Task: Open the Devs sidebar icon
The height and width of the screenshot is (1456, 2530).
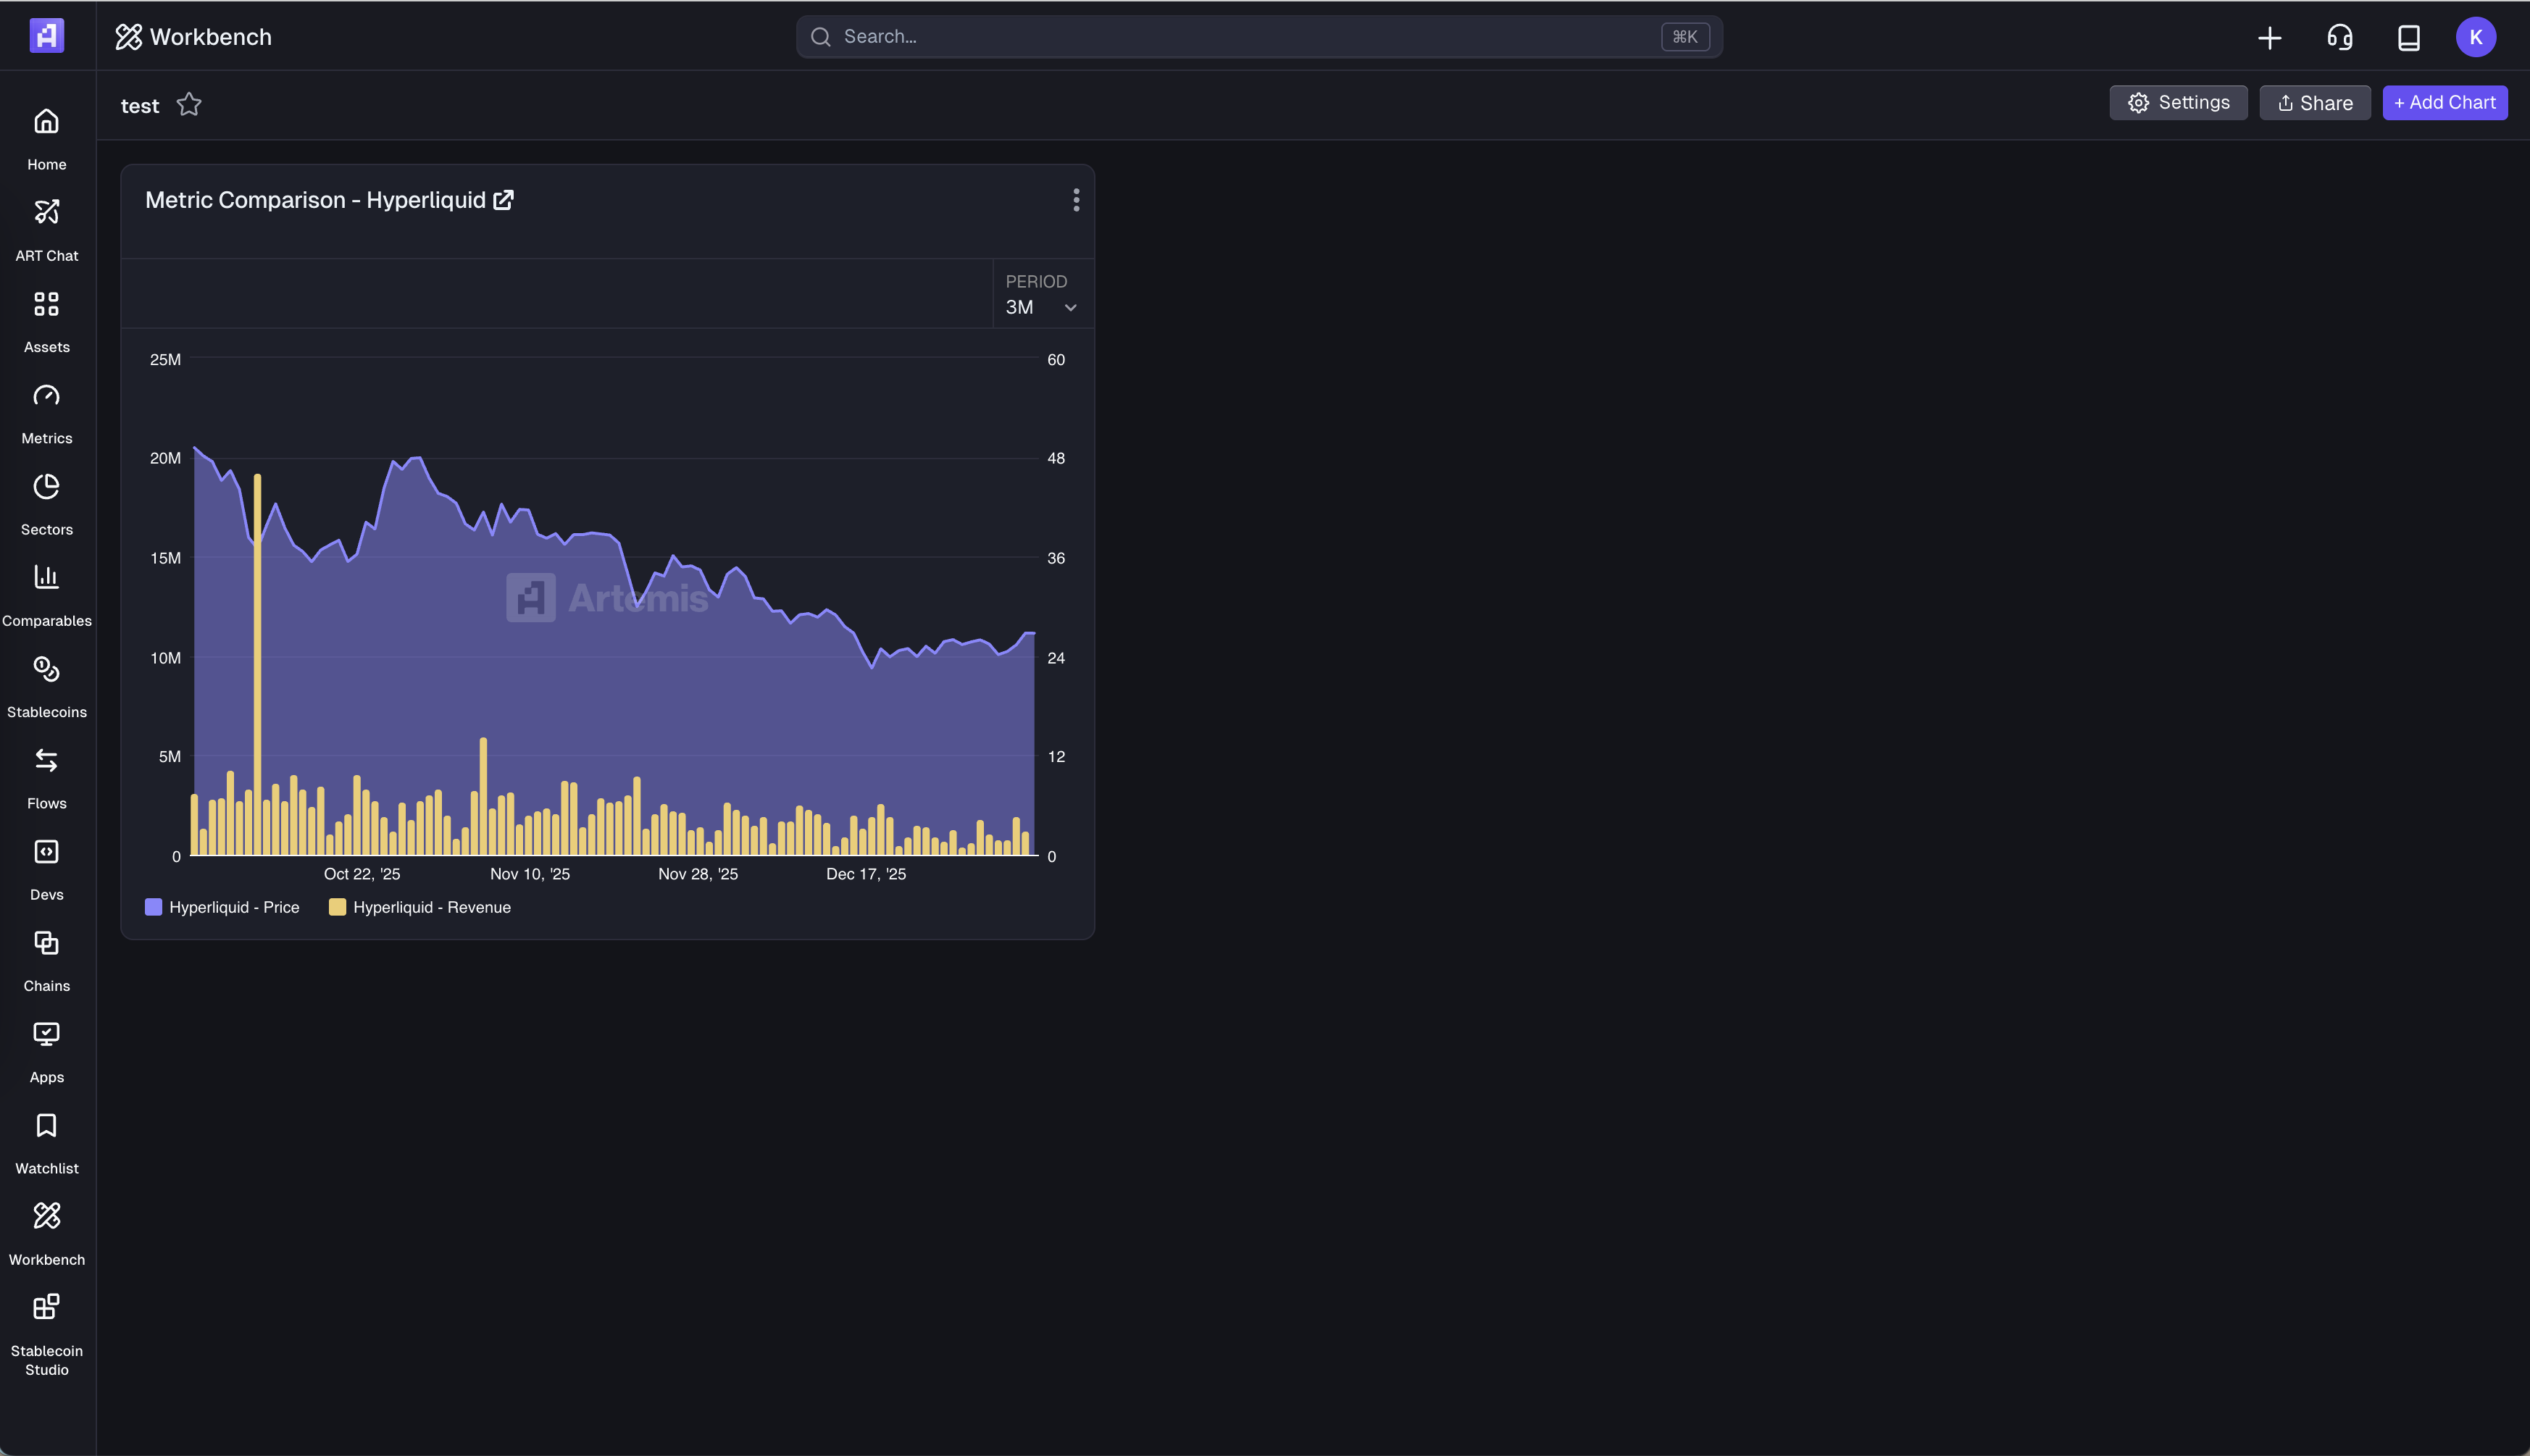Action: 46,852
